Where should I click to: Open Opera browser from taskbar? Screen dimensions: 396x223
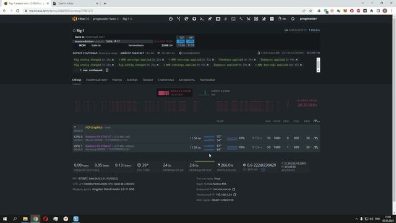pyautogui.click(x=45, y=219)
